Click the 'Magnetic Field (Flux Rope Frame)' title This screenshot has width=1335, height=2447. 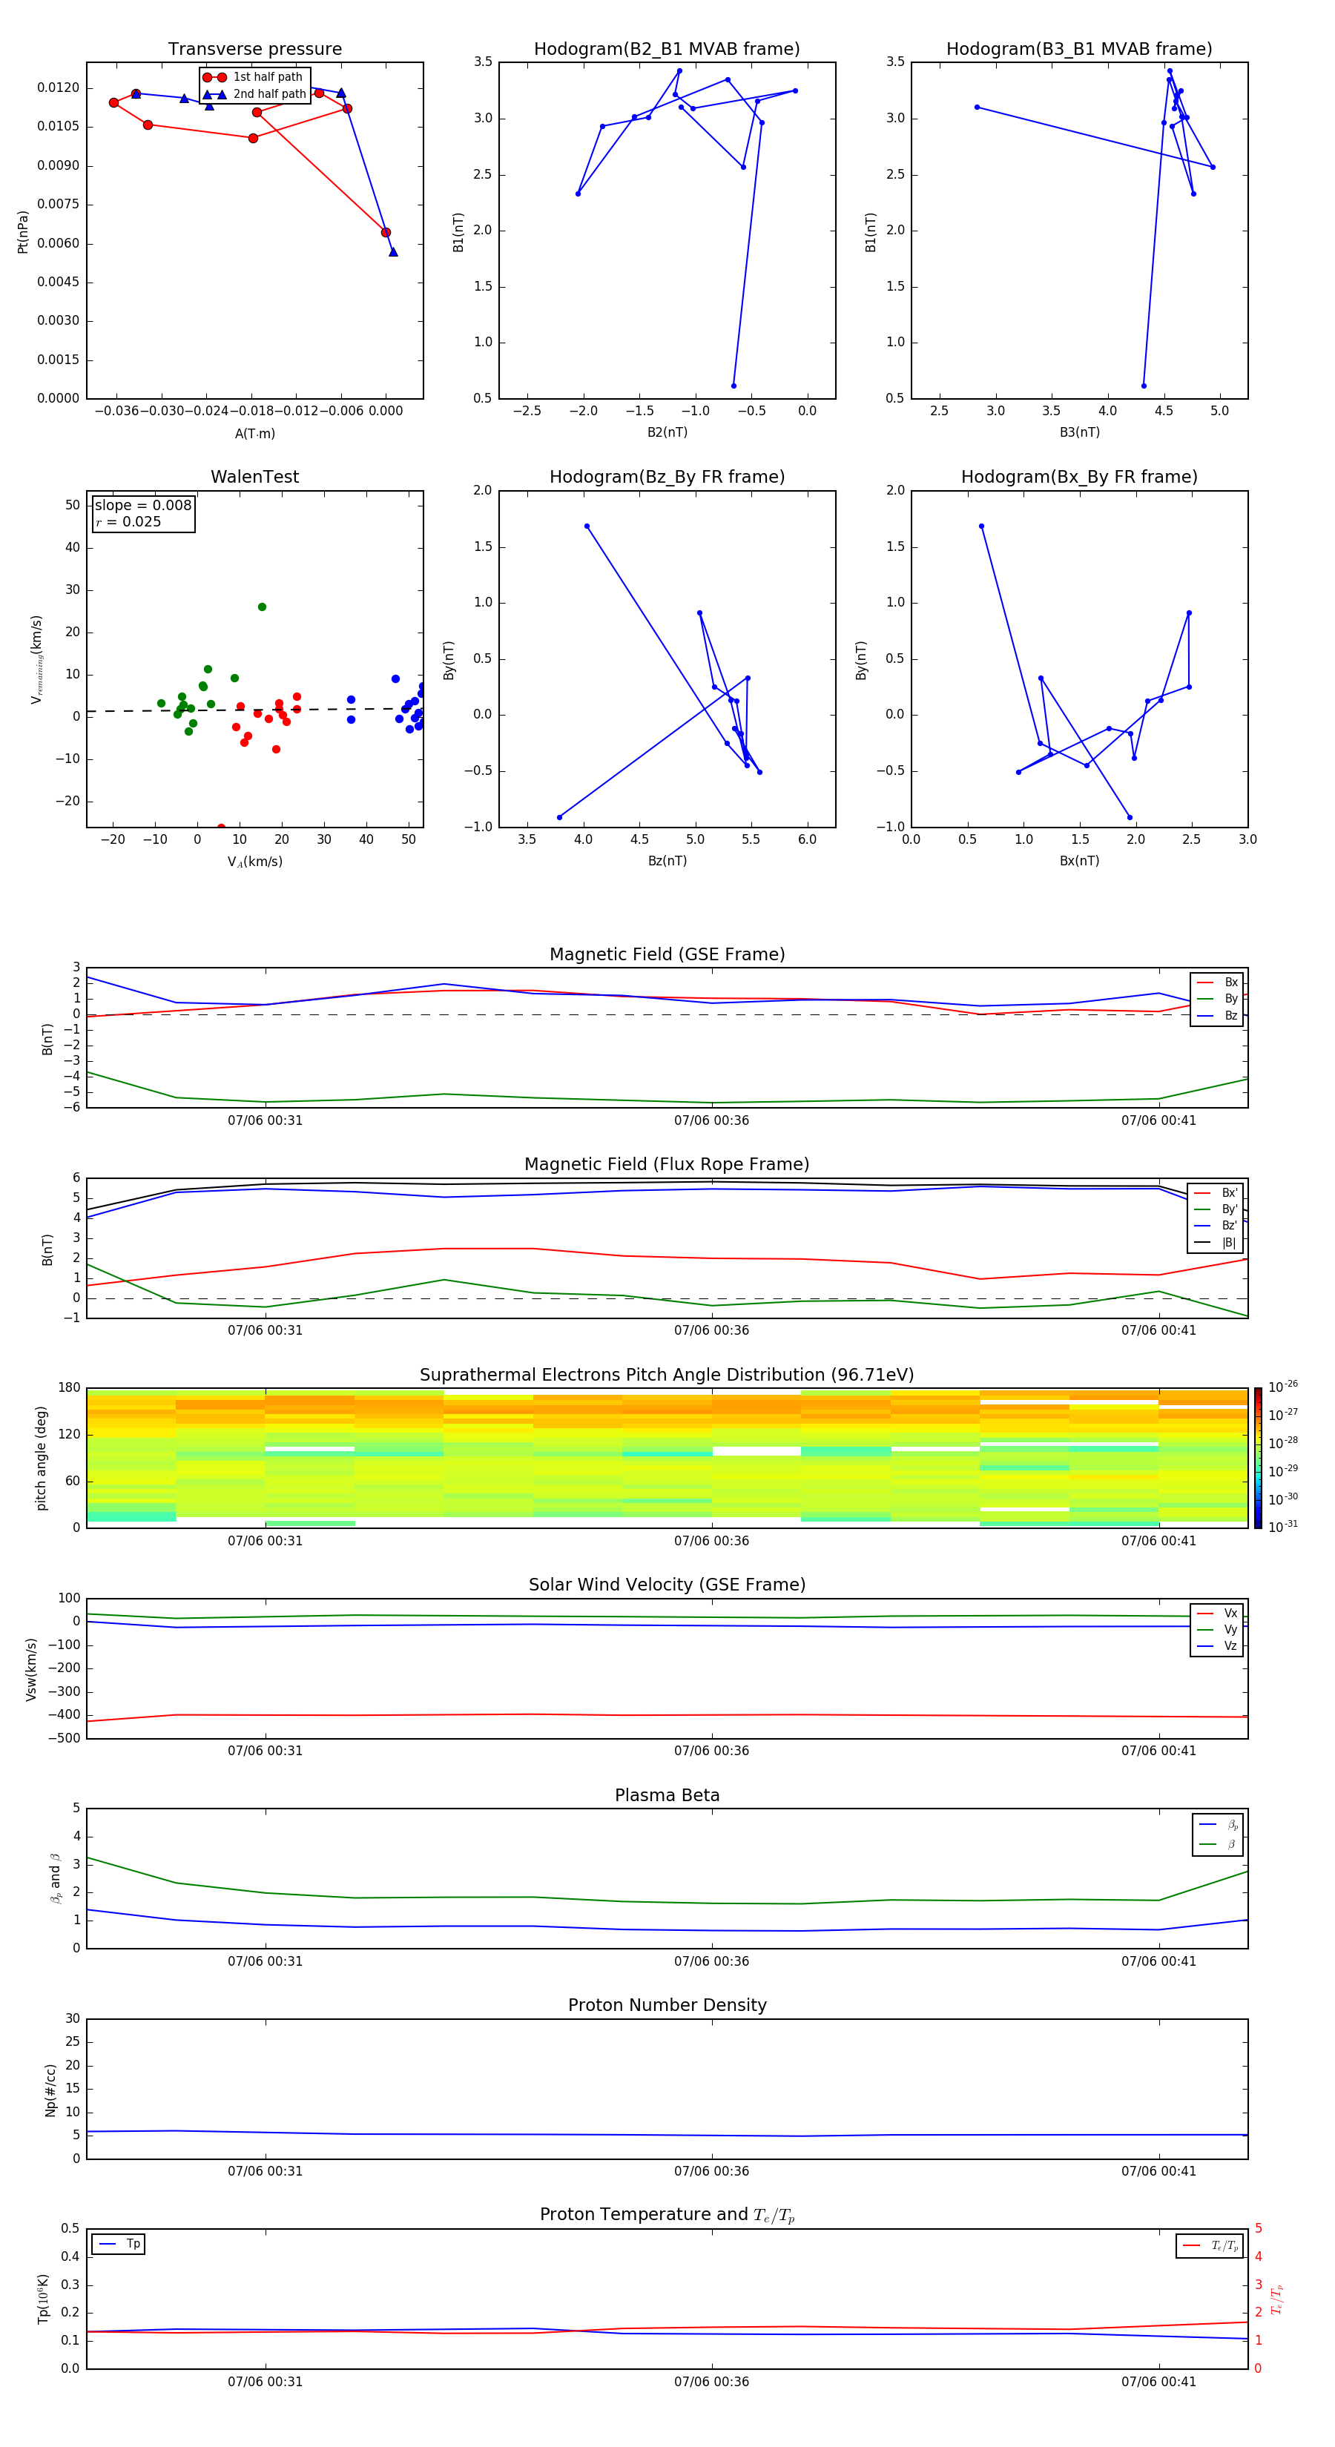667,1165
